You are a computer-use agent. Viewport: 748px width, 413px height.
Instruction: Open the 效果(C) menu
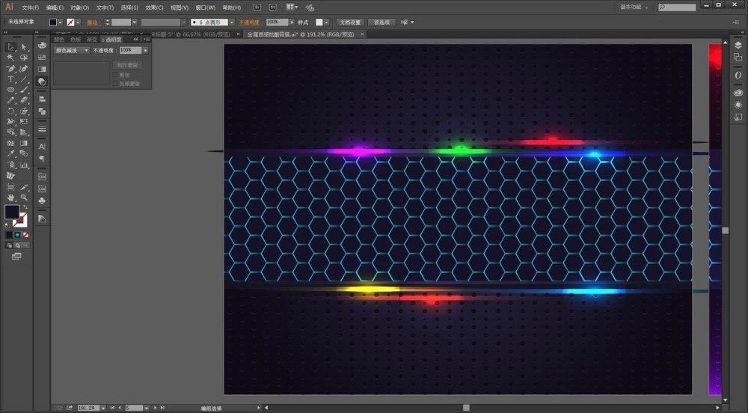[154, 7]
